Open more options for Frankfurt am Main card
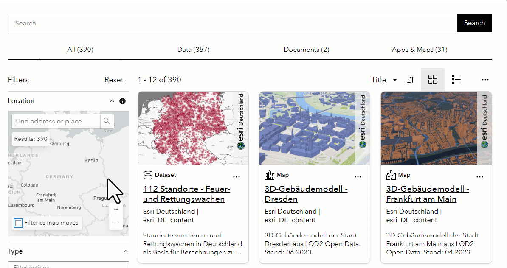 (x=480, y=177)
